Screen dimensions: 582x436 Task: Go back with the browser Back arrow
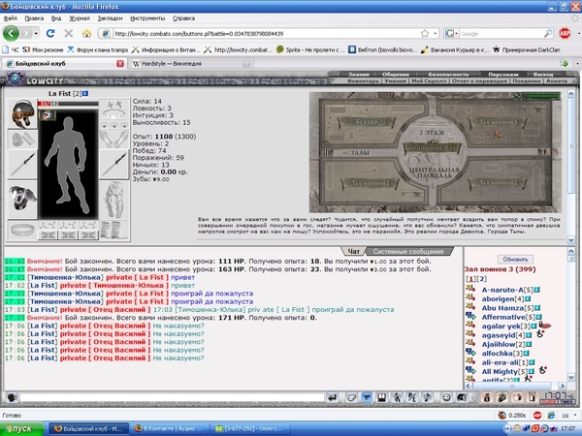pyautogui.click(x=11, y=33)
